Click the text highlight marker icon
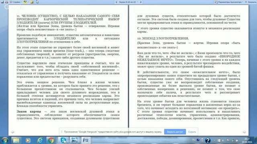Image resolution: width=257 pixels, height=144 pixels. [x=25, y=2]
